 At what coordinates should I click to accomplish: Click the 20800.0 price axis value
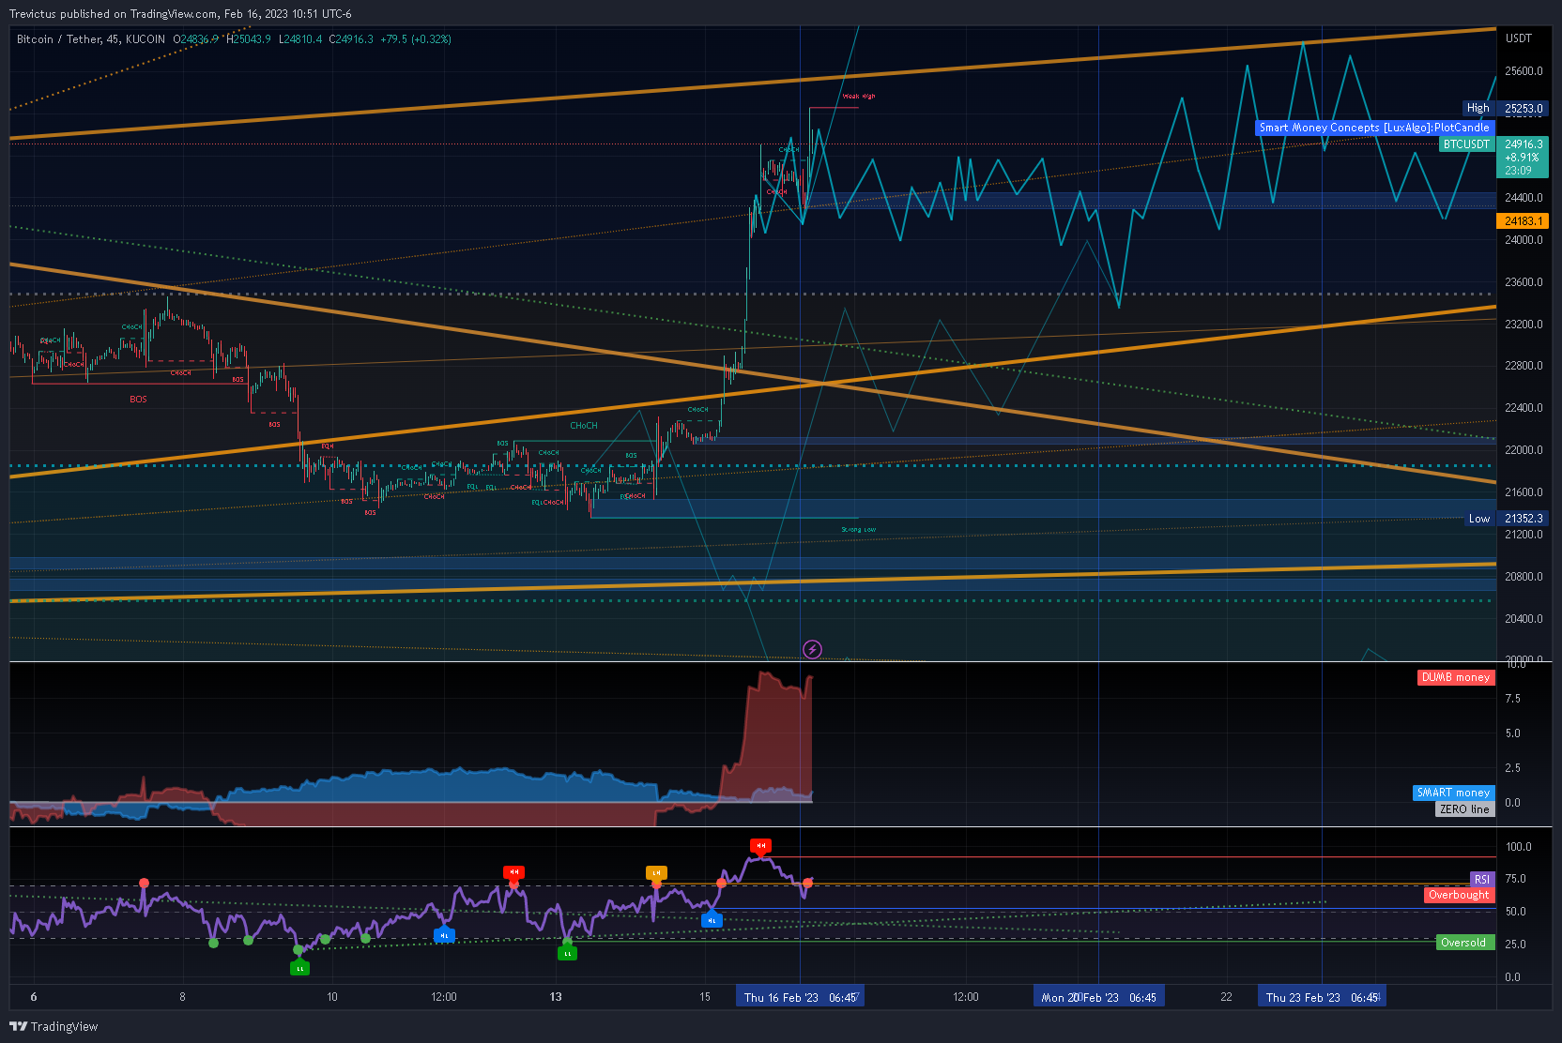click(x=1524, y=577)
